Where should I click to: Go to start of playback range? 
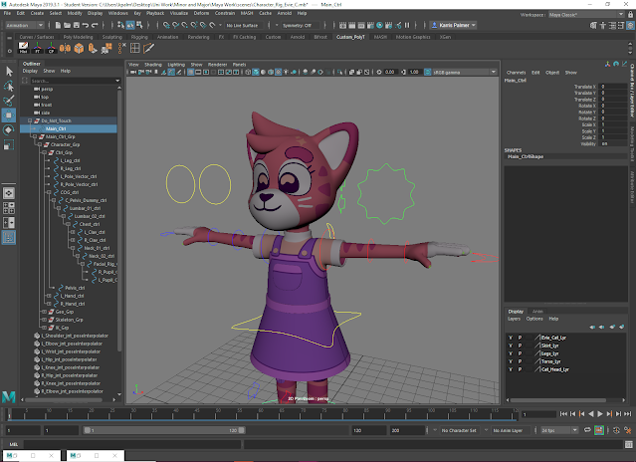coord(563,414)
